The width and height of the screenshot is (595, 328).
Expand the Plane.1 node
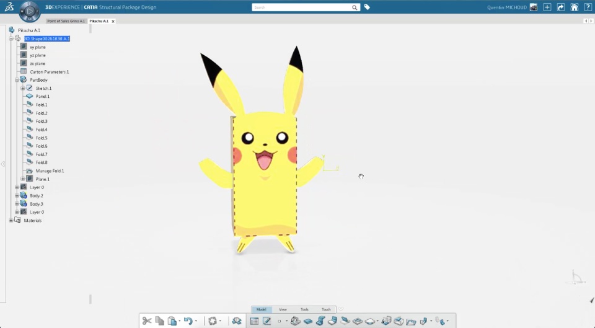pyautogui.click(x=23, y=179)
